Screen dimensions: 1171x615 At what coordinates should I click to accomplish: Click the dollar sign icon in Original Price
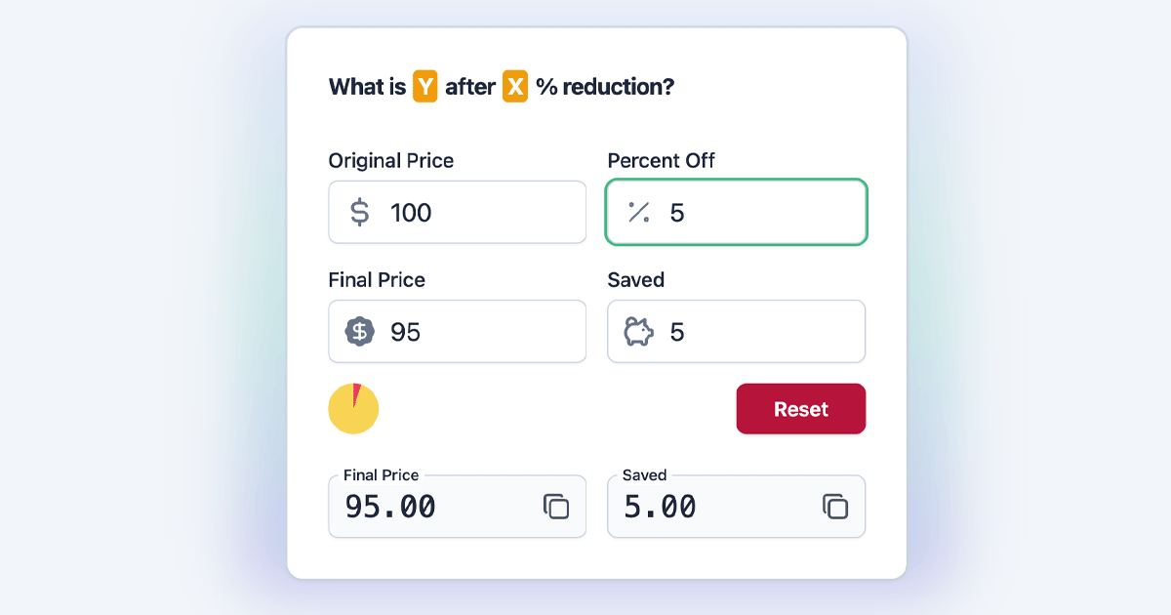point(360,213)
